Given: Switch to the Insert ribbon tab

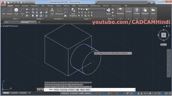Looking at the screenshot, I should (x=17, y=6).
